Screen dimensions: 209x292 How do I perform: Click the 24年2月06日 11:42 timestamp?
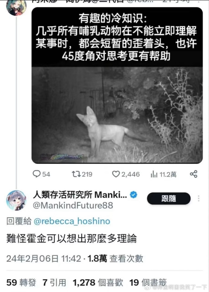(x=44, y=258)
